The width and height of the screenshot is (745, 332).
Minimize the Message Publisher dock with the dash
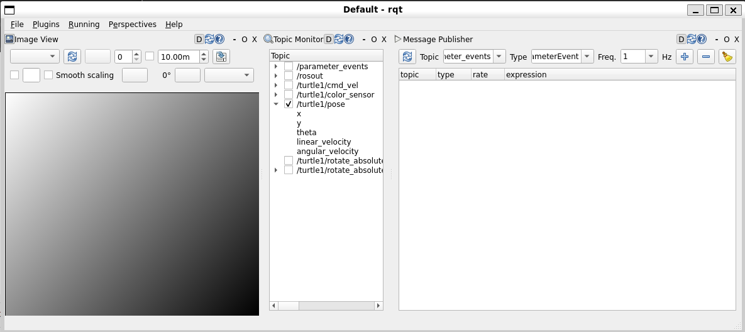(717, 40)
